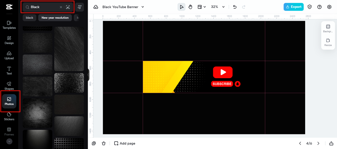Image resolution: width=337 pixels, height=149 pixels.
Task: Select the 'black' suggestion chip
Action: click(x=29, y=18)
